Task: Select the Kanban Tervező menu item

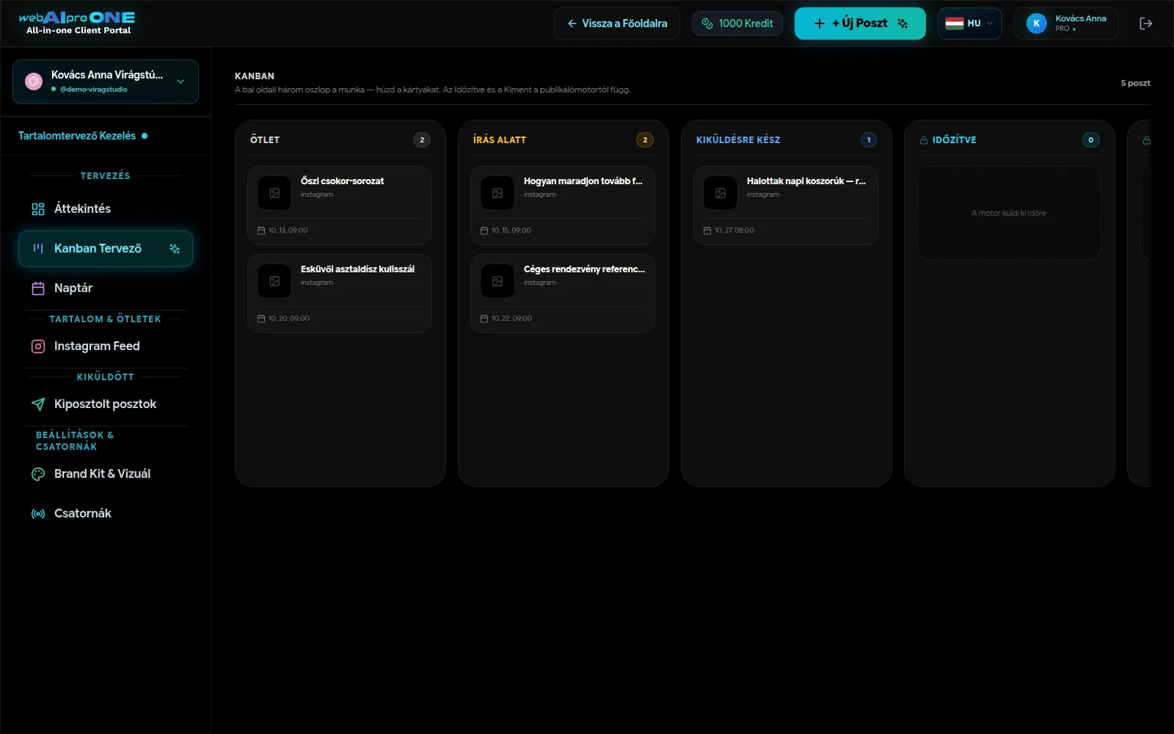Action: [x=106, y=249]
